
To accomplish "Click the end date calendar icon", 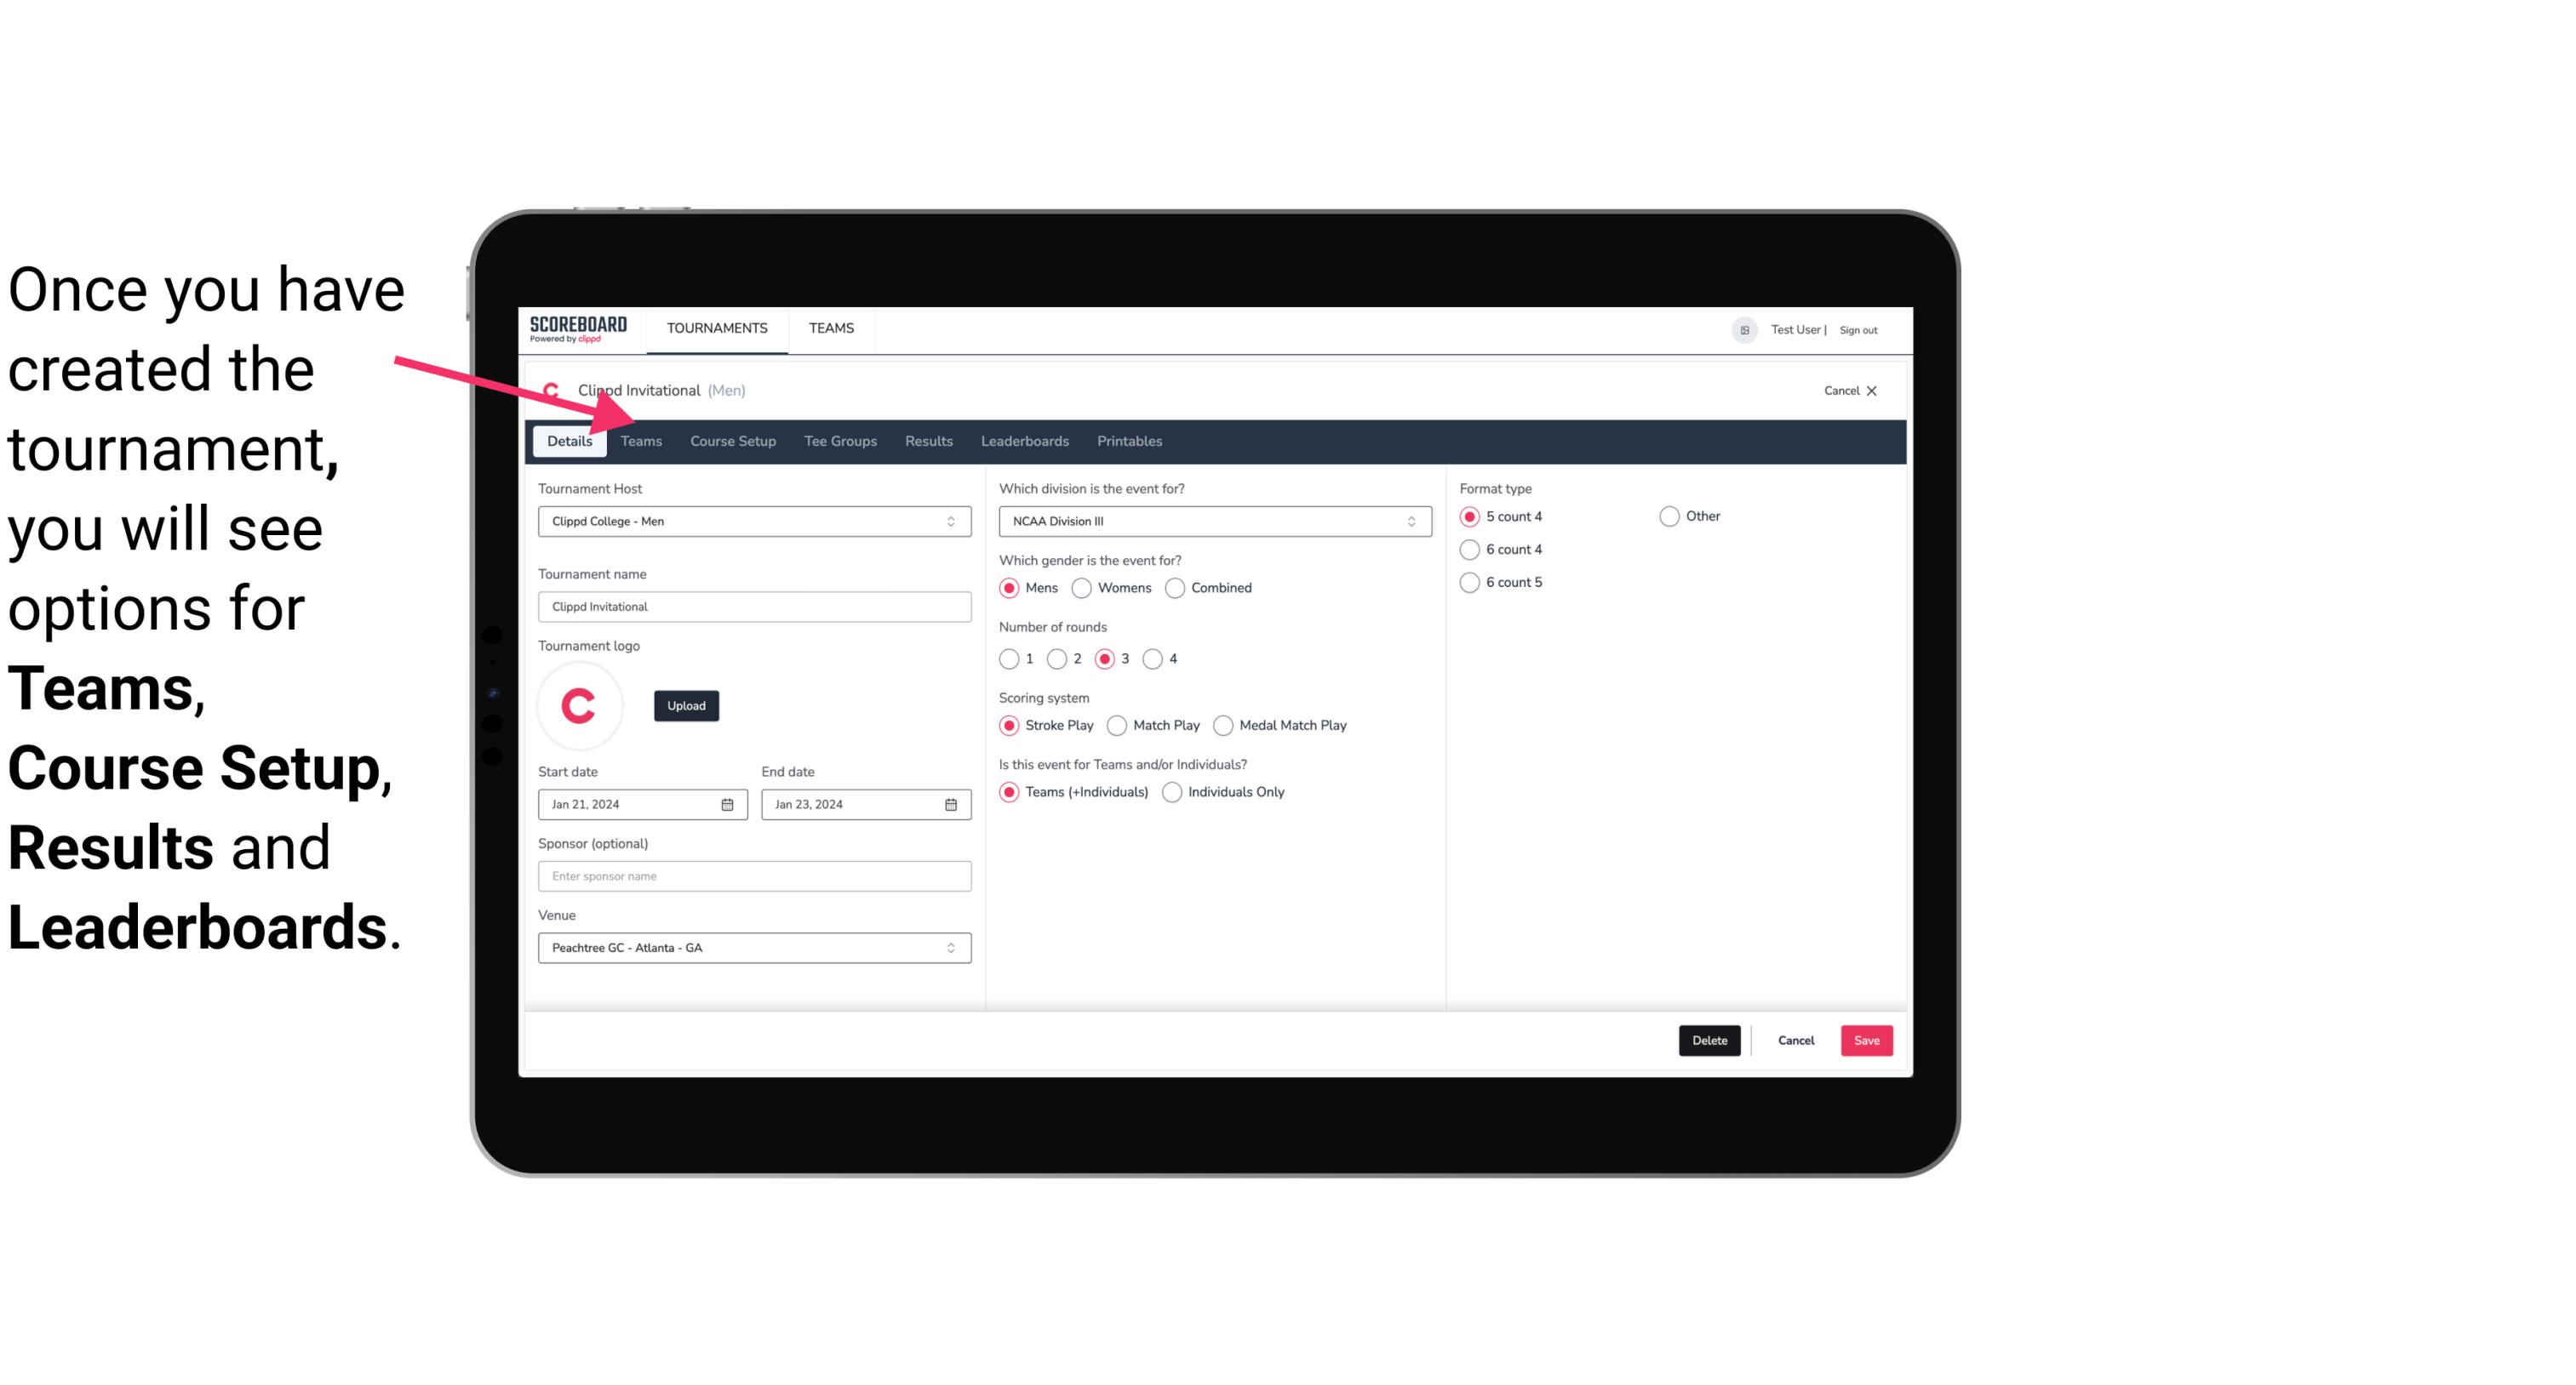I will (x=952, y=803).
